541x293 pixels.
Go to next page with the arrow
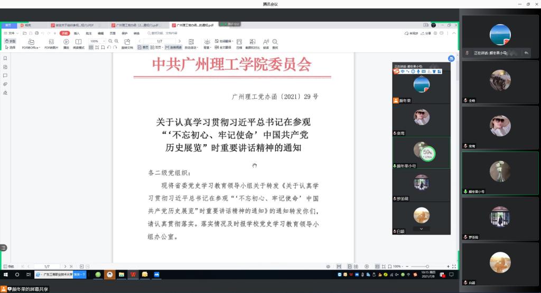coord(180,41)
